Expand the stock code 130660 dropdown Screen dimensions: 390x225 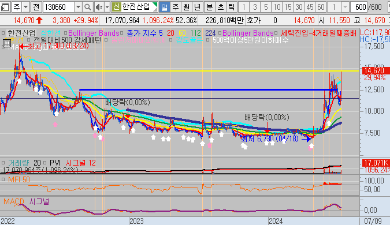coord(78,7)
